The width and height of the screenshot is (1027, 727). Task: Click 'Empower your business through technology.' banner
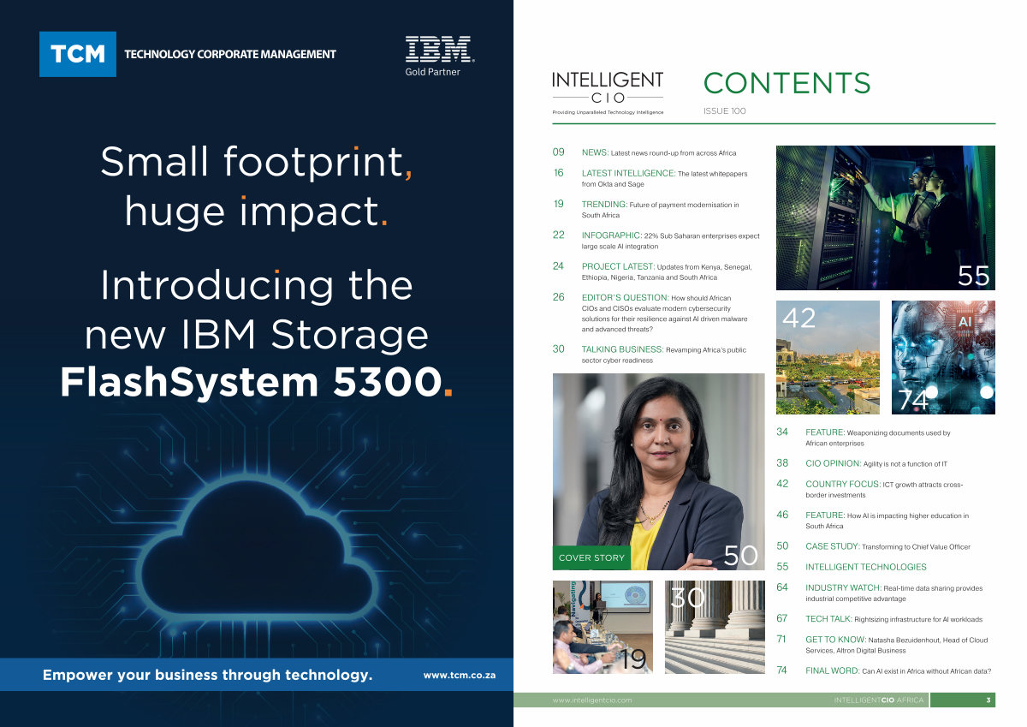pyautogui.click(x=208, y=676)
